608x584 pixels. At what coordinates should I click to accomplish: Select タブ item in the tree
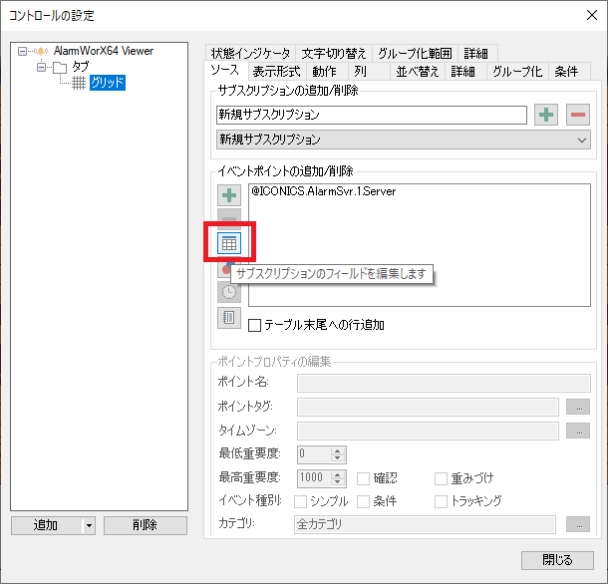click(81, 67)
